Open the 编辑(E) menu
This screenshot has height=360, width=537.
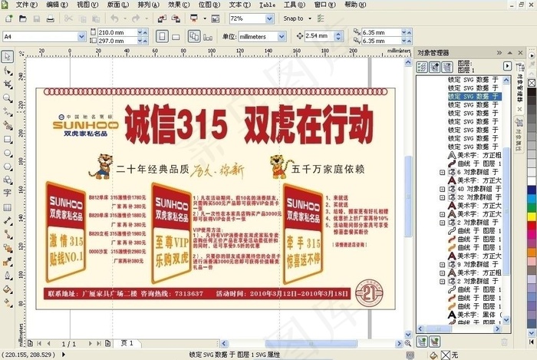[x=58, y=5]
